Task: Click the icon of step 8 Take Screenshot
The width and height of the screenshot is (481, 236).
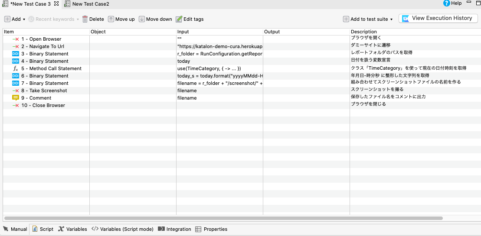Action: coord(16,91)
